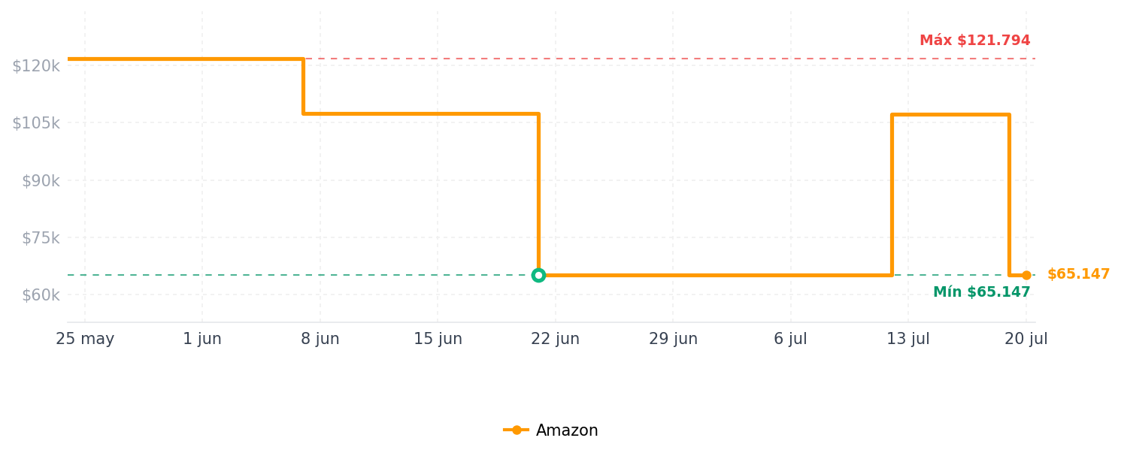Select the 25 may axis label
The width and height of the screenshot is (1121, 456).
(85, 339)
